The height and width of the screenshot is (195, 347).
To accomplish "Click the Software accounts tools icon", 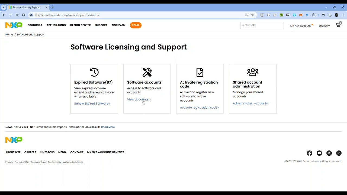I will point(147,72).
